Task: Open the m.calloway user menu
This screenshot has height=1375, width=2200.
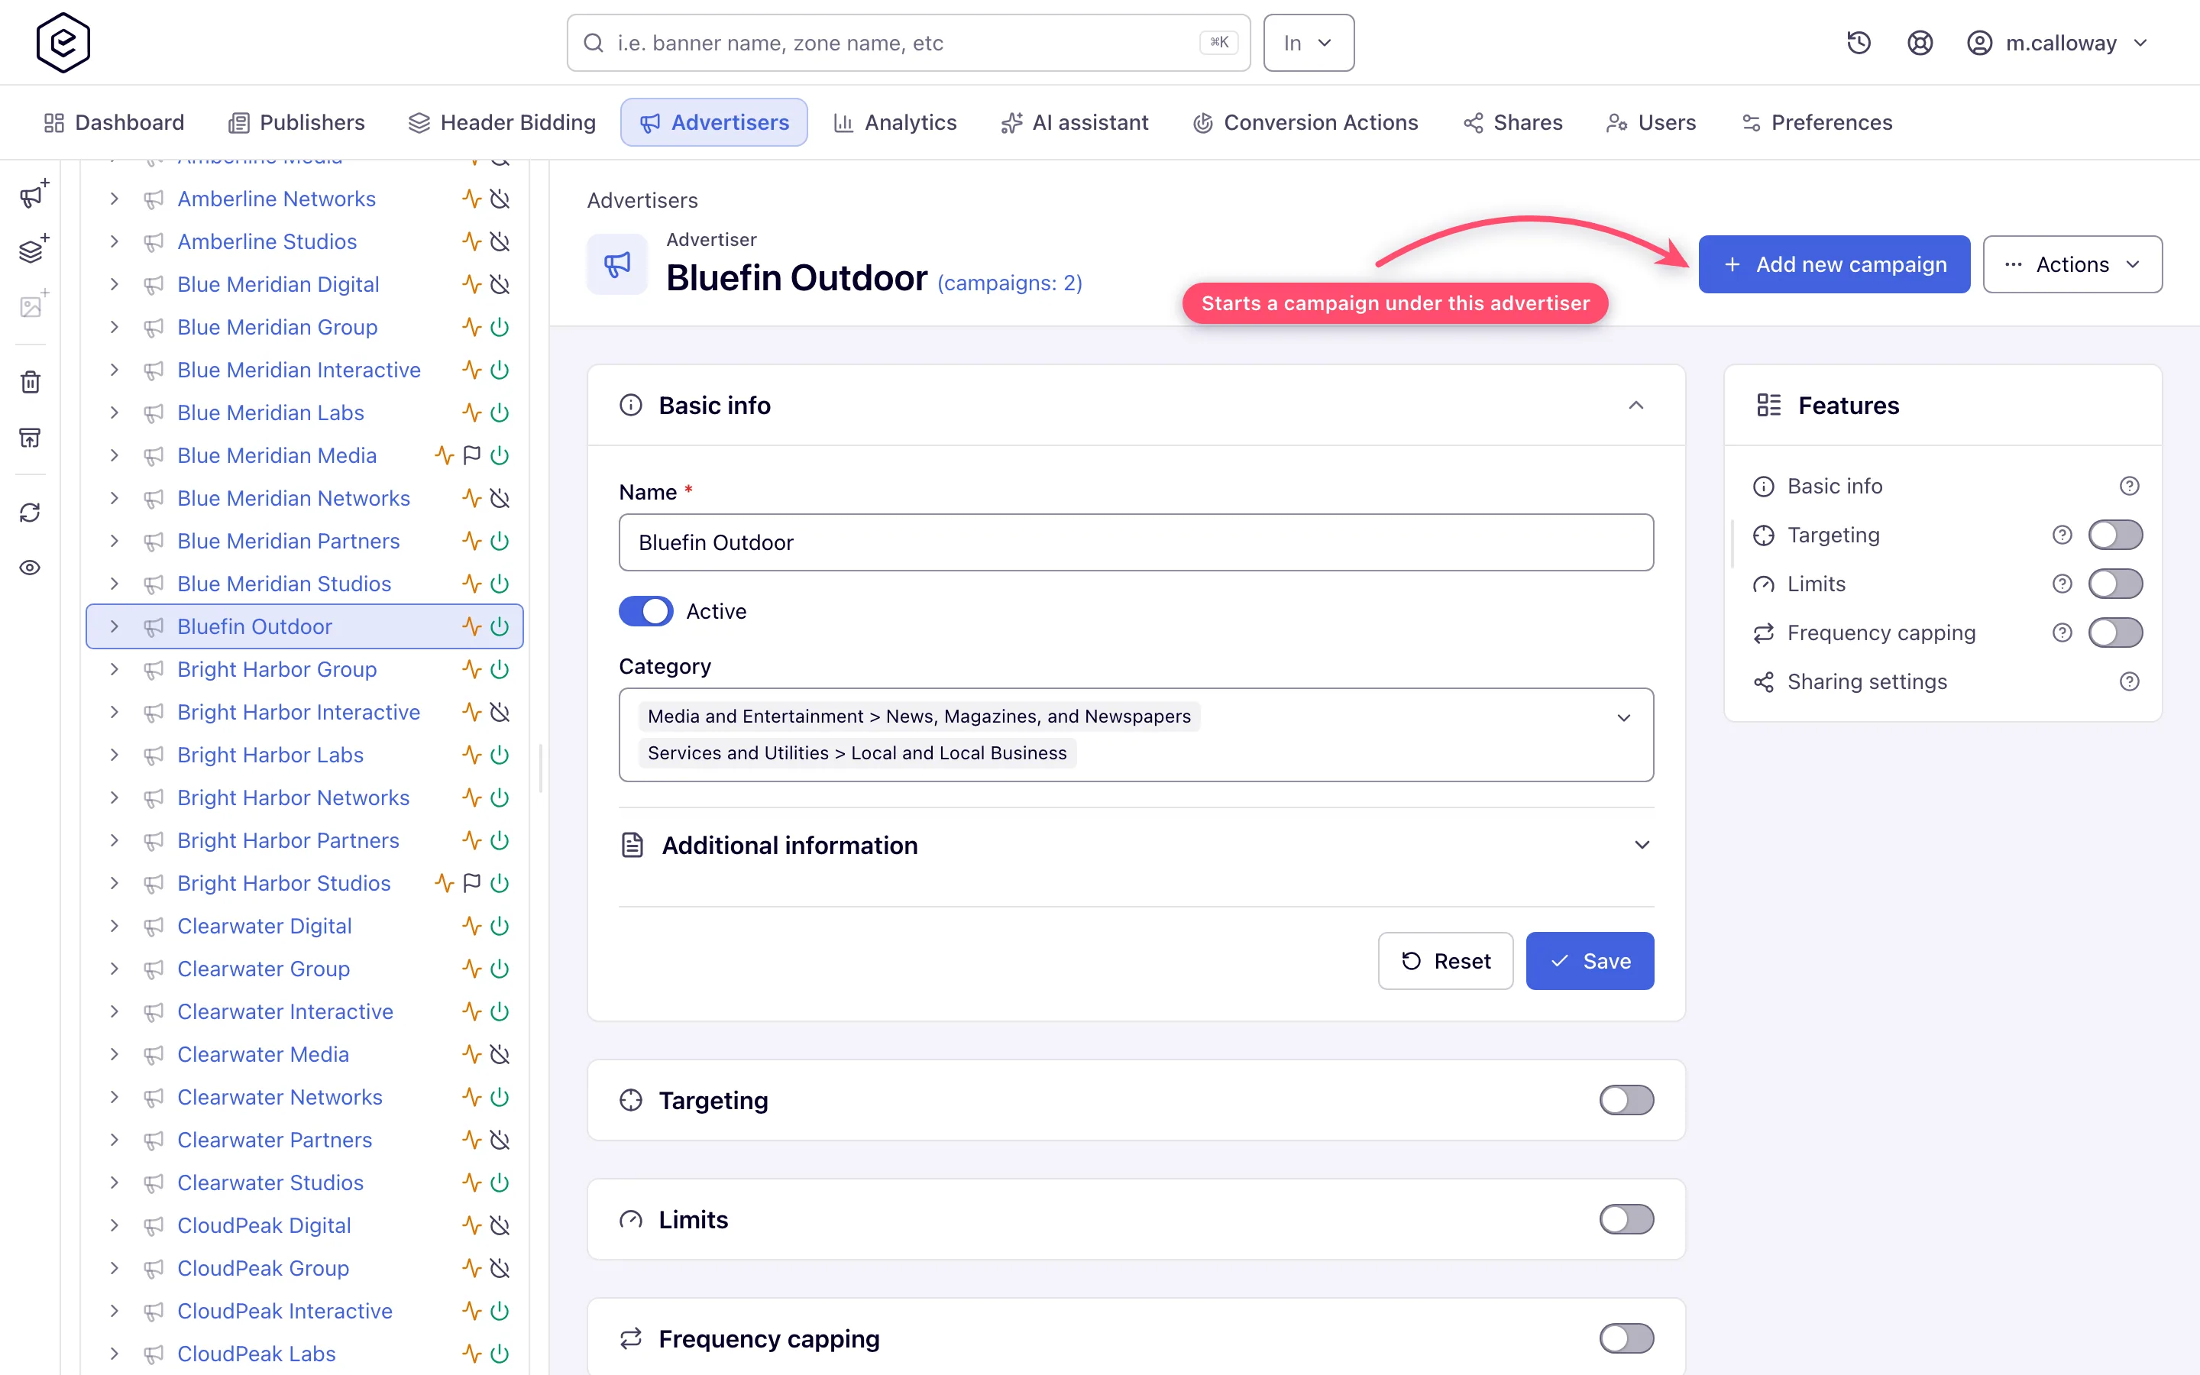Action: point(2057,43)
